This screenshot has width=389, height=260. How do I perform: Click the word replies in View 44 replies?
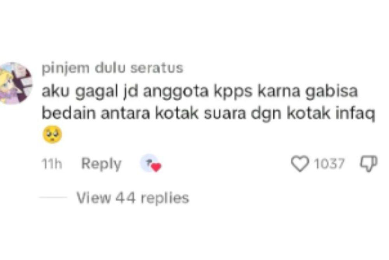[x=165, y=198]
